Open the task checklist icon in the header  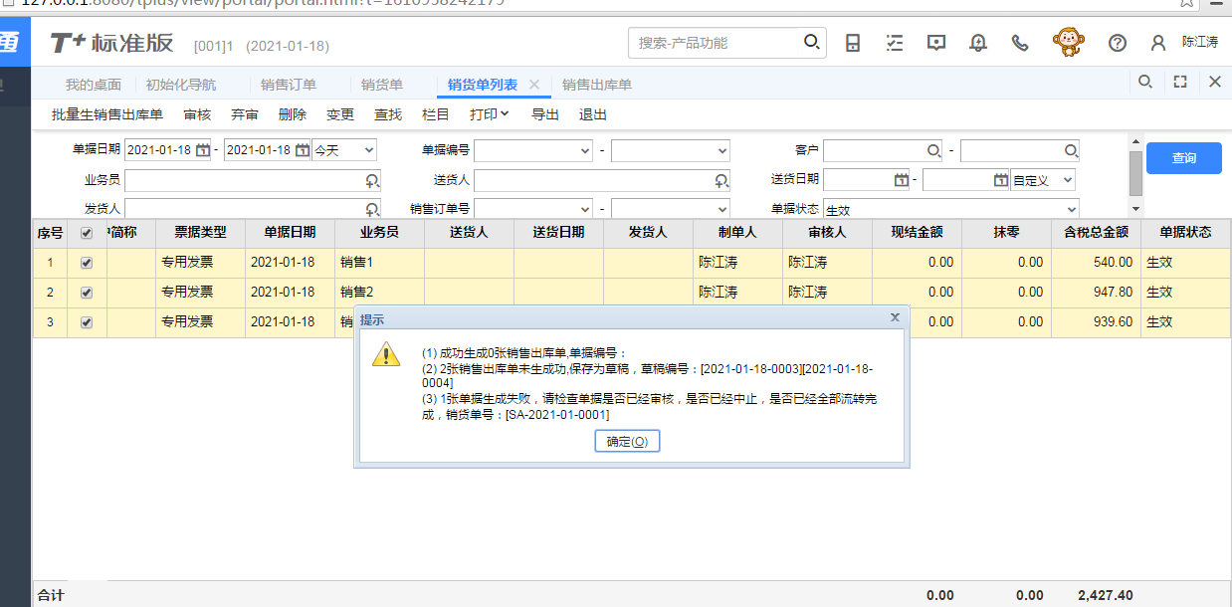point(895,43)
